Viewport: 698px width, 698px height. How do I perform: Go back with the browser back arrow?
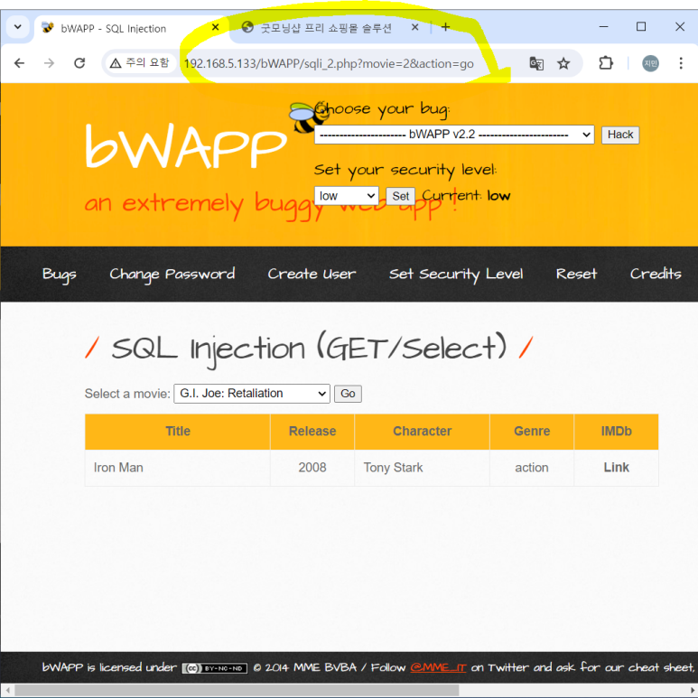(19, 63)
